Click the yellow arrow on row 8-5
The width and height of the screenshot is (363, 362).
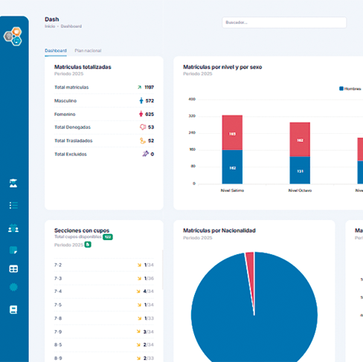coord(138,345)
